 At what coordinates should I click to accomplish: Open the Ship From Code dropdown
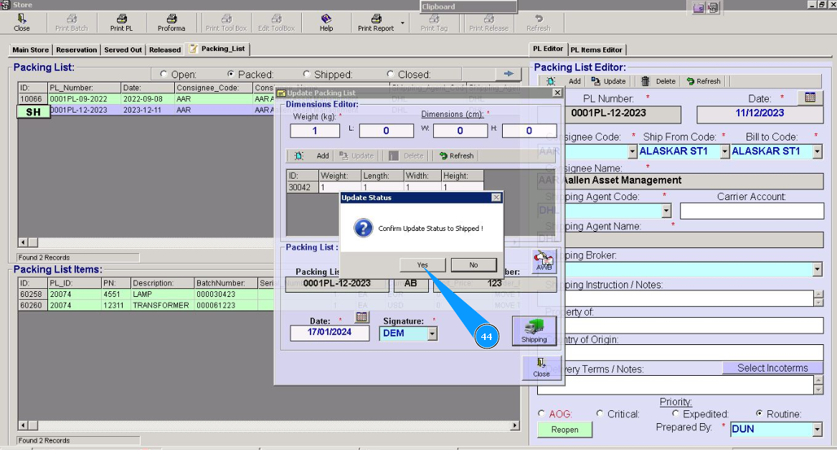coord(724,151)
